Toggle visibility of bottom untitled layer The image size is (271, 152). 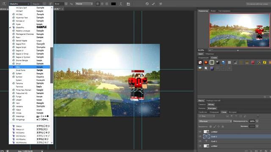200,146
